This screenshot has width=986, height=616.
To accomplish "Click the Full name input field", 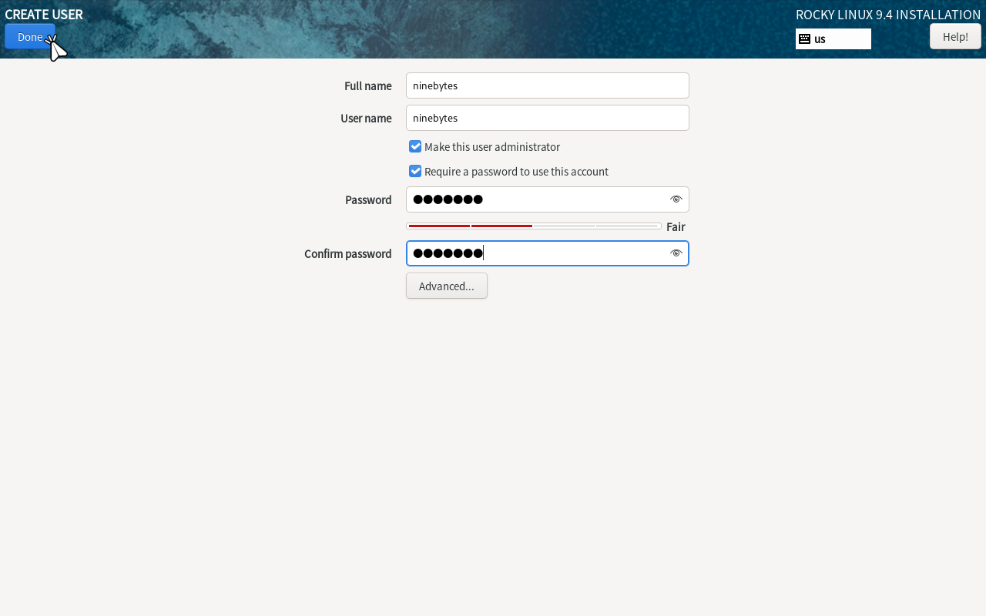I will click(x=548, y=85).
